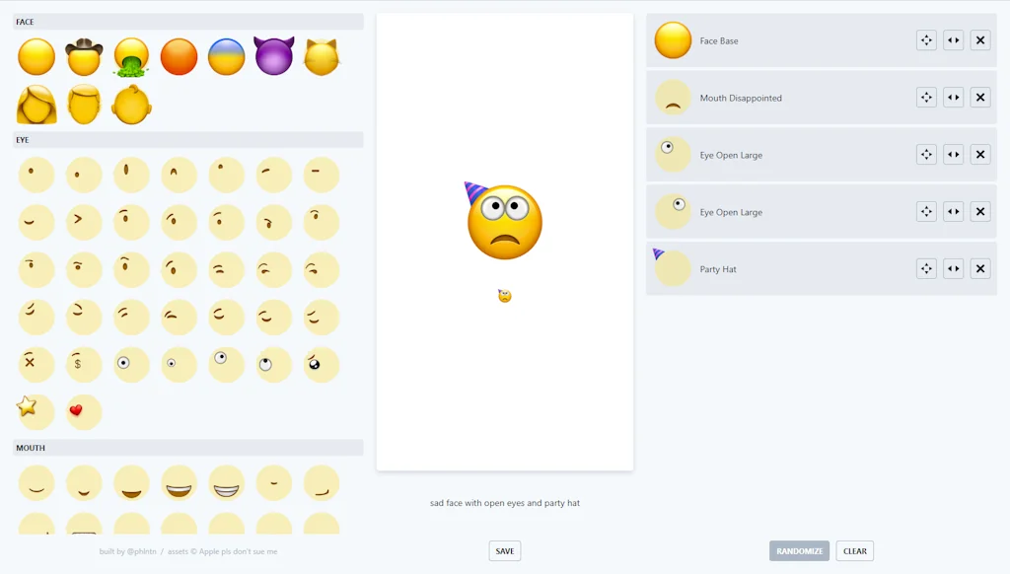Flip the Mouth Disappointed layer horizontally
Viewport: 1010px width, 574px height.
point(953,97)
